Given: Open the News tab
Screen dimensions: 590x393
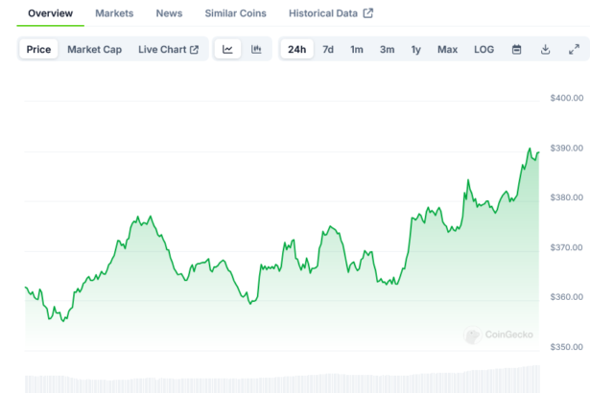Looking at the screenshot, I should pos(169,13).
